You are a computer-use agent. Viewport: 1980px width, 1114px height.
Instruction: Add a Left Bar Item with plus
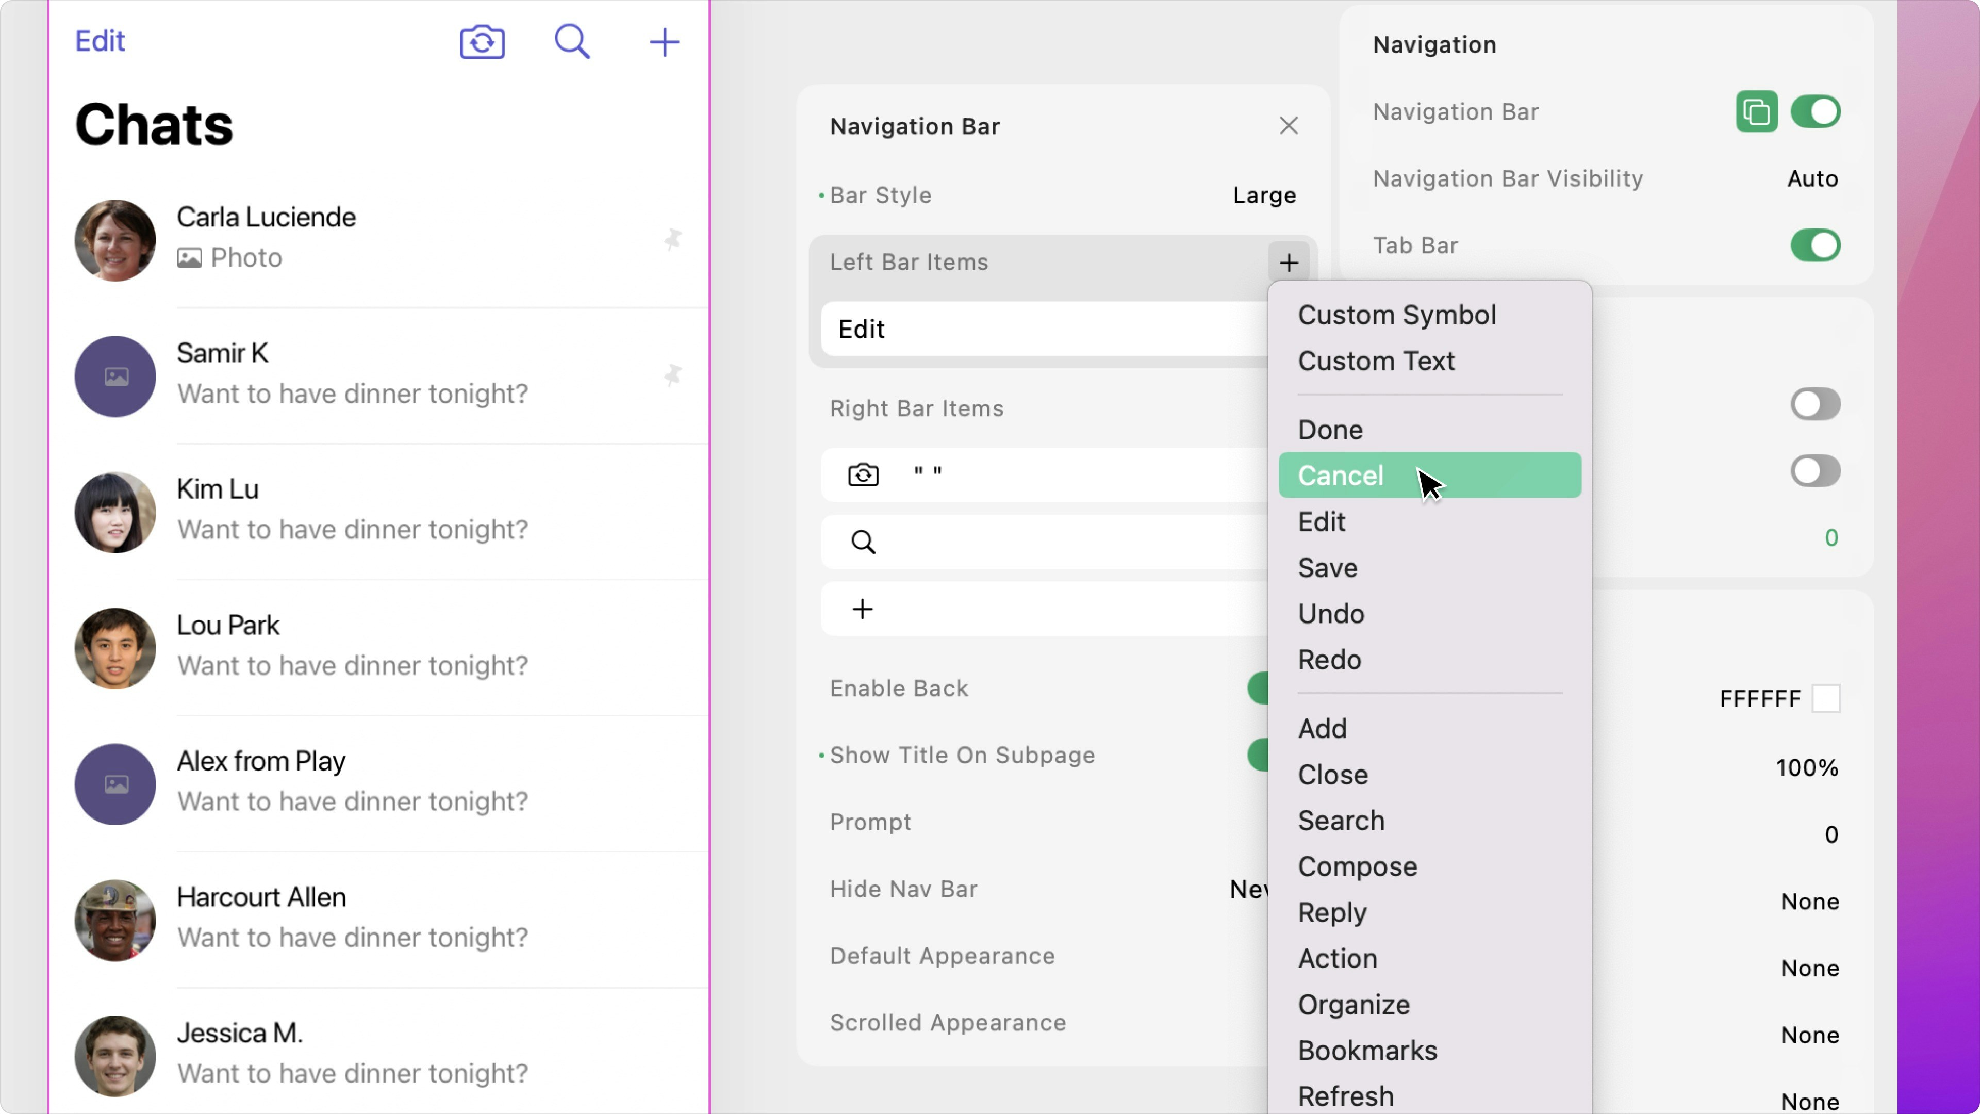click(1289, 262)
